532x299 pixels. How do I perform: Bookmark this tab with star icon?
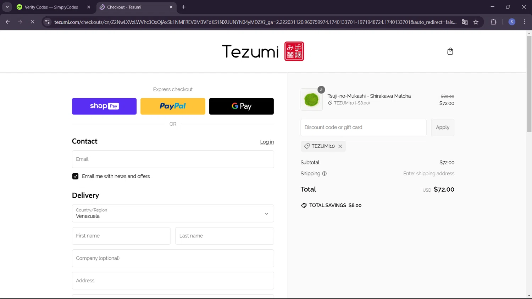(476, 22)
